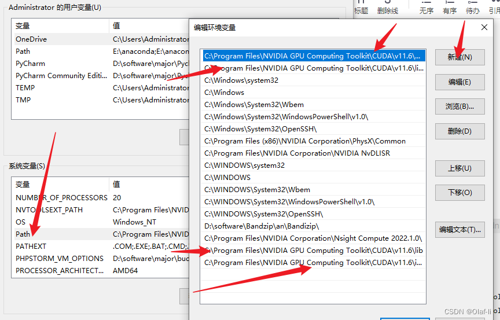This screenshot has width=500, height=320.
Task: Move the entry down with 下移(O)
Action: (460, 193)
